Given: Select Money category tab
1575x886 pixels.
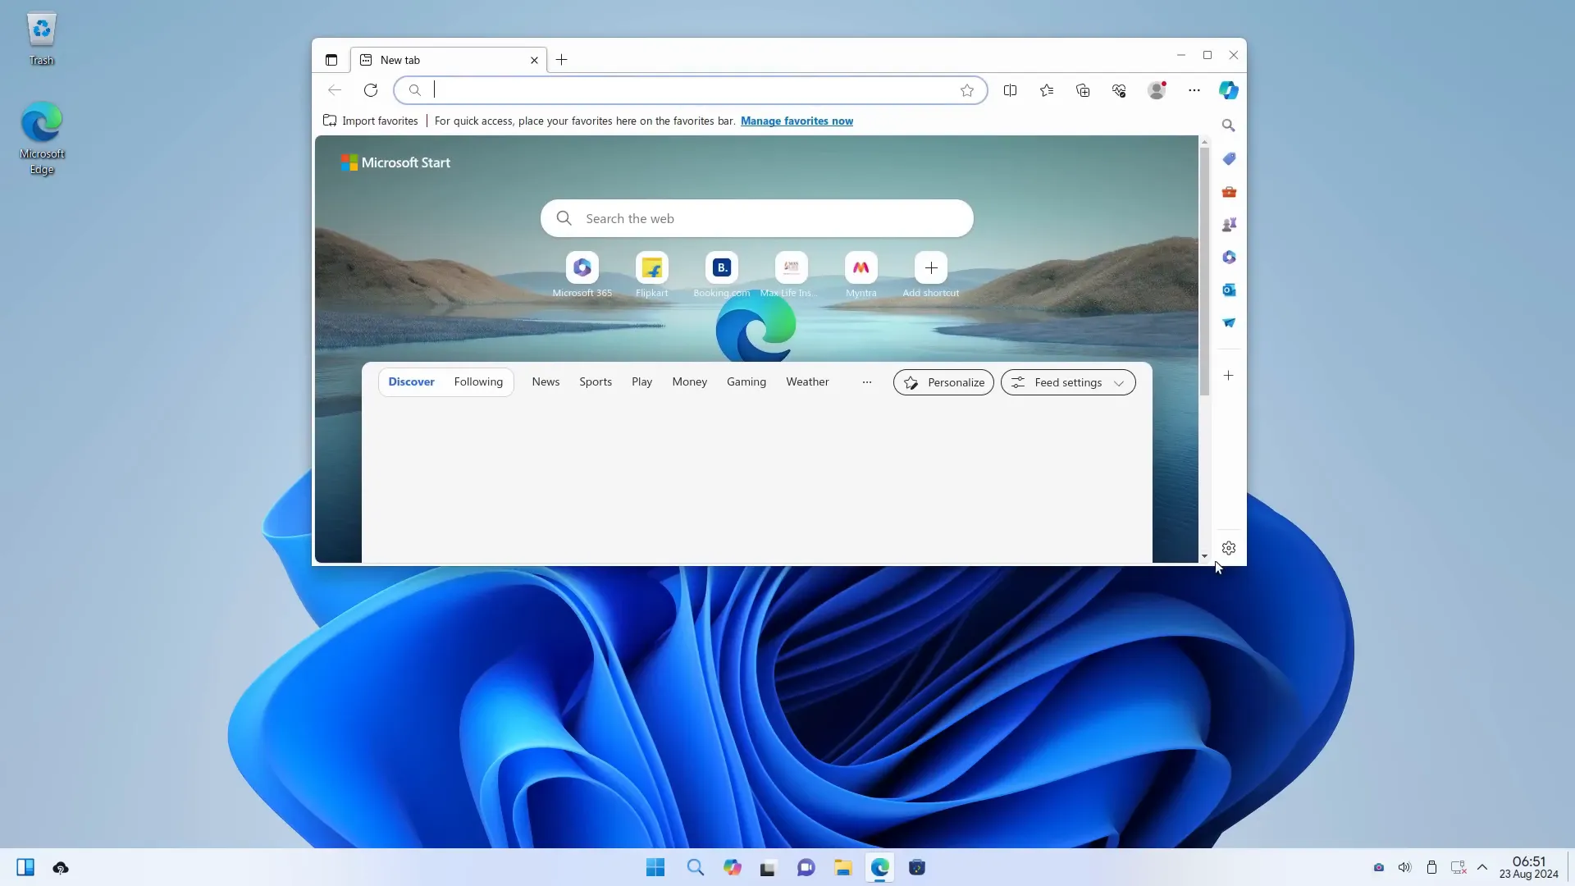Looking at the screenshot, I should (x=690, y=382).
